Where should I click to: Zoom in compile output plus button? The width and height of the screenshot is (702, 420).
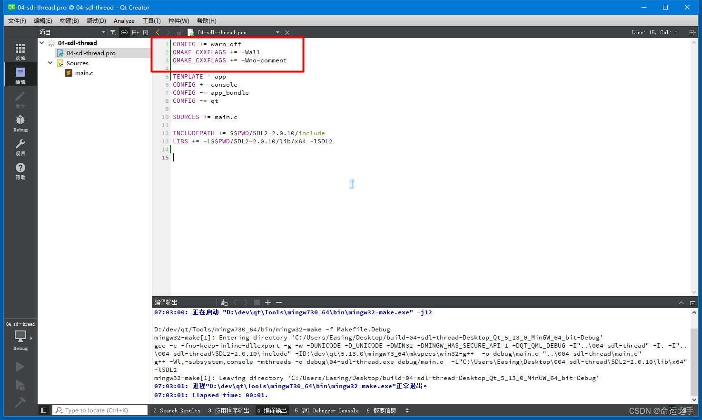(268, 302)
